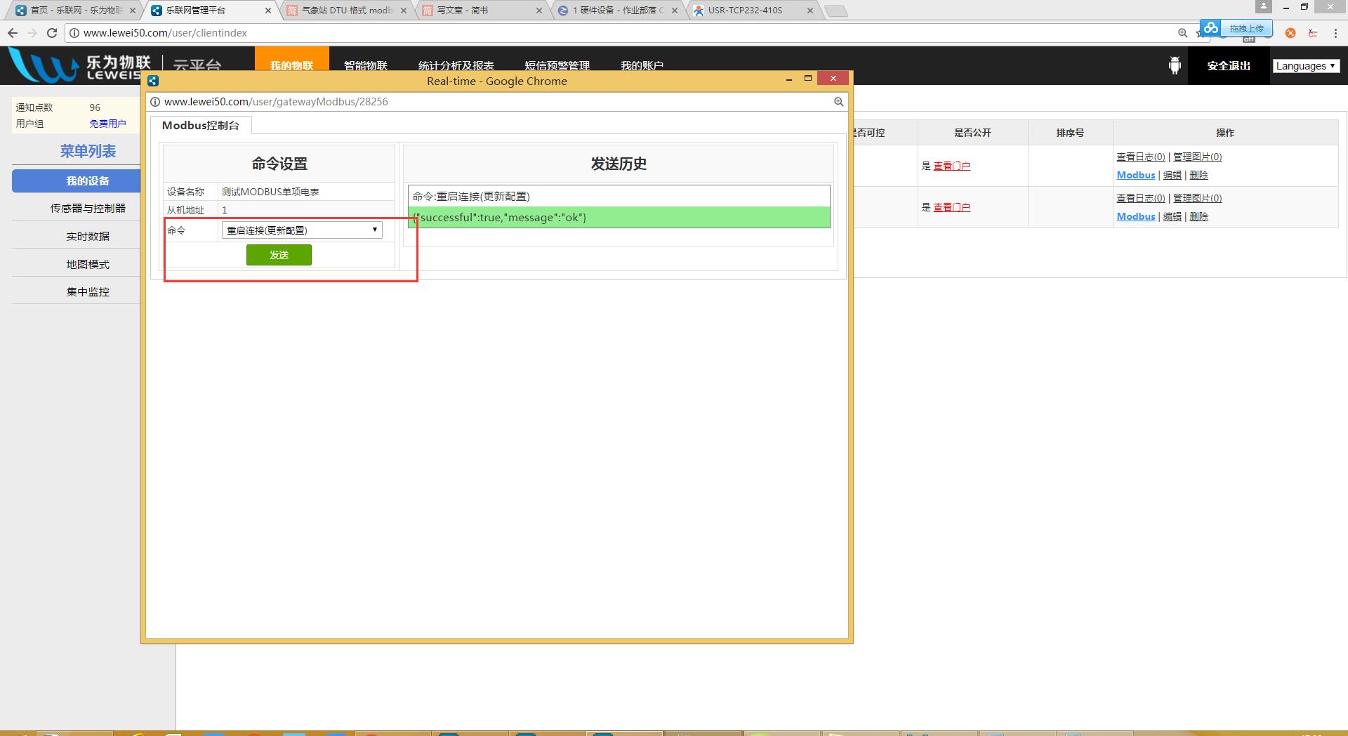The image size is (1348, 736).
Task: Click the 安全退出 logout button
Action: [x=1229, y=66]
